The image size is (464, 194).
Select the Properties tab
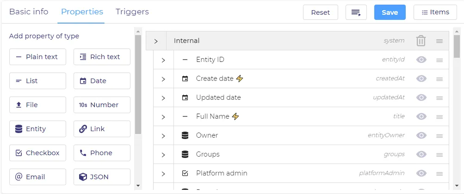82,12
